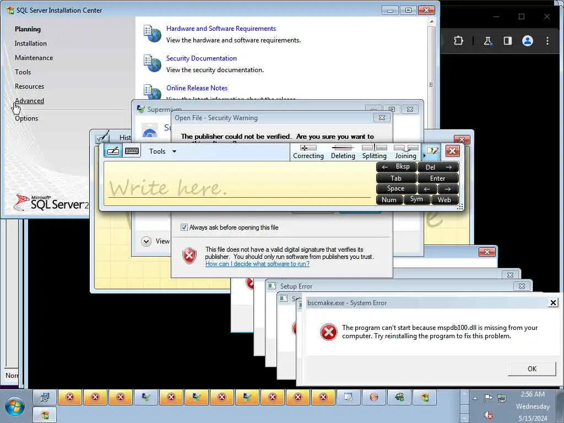Switch to the on-screen keyboard mode

[x=132, y=151]
